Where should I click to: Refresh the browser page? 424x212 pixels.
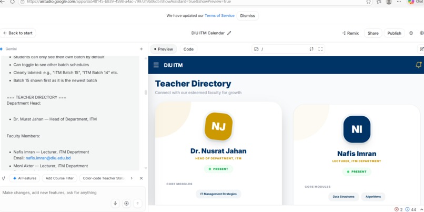point(13,2)
